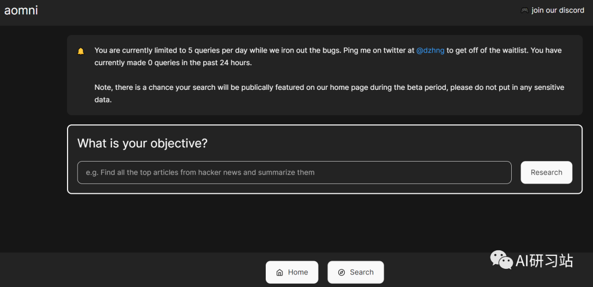The image size is (593, 287).
Task: Click the yellow notification bell icon
Action: click(x=81, y=51)
